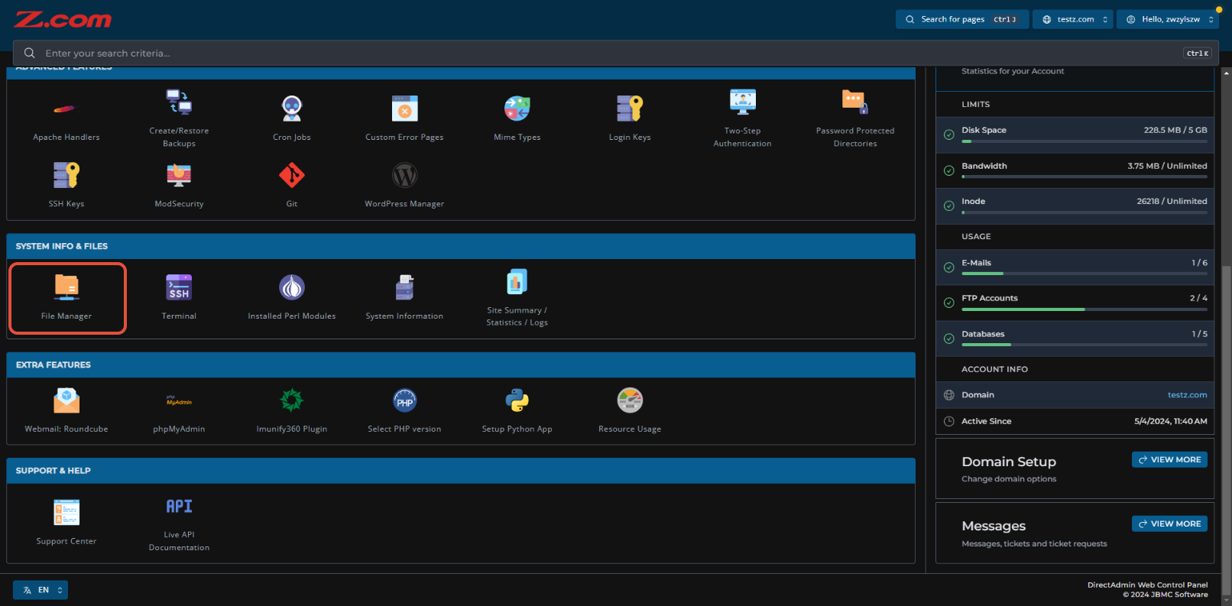Click View More for Messages
Viewport: 1232px width, 606px height.
click(1169, 523)
